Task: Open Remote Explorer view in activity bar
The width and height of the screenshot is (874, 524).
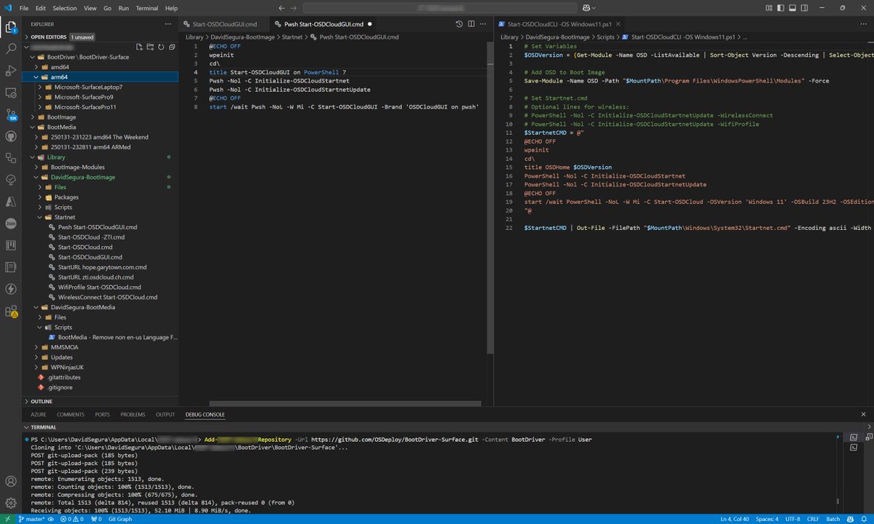Action: 11,93
